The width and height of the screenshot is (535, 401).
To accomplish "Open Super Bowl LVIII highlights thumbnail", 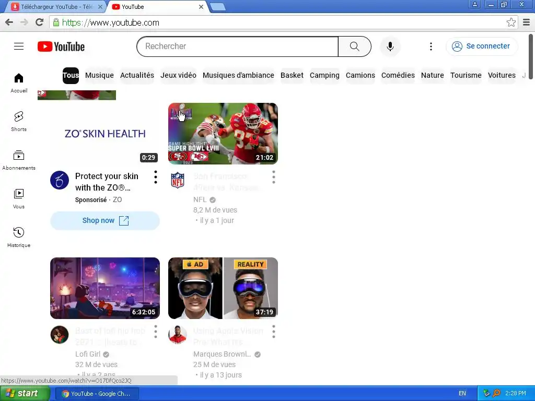I will click(223, 134).
